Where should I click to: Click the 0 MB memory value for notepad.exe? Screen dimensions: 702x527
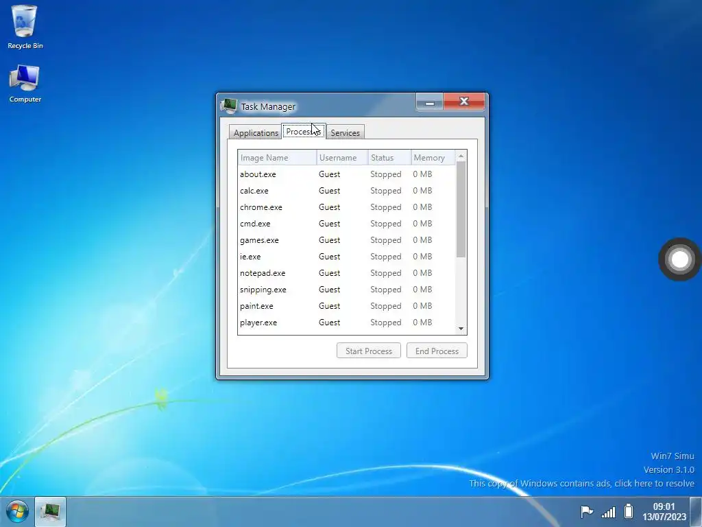click(422, 273)
